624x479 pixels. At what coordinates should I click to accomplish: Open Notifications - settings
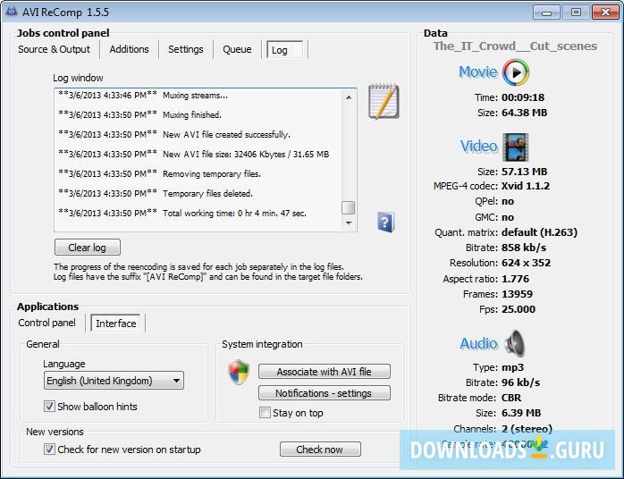pos(325,393)
